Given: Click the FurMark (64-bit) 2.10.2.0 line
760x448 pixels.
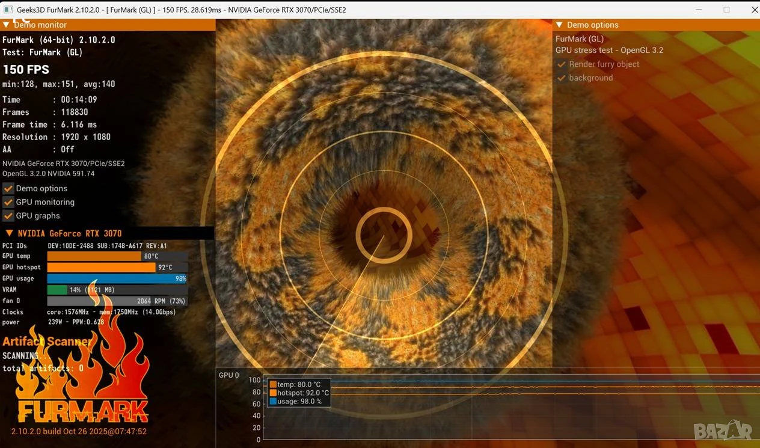Looking at the screenshot, I should click(x=59, y=40).
